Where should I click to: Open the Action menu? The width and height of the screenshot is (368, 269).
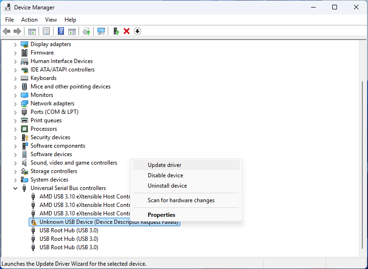(29, 20)
